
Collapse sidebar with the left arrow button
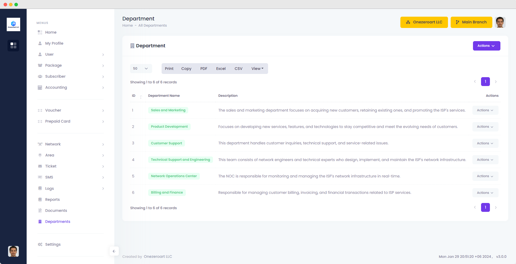click(x=114, y=251)
